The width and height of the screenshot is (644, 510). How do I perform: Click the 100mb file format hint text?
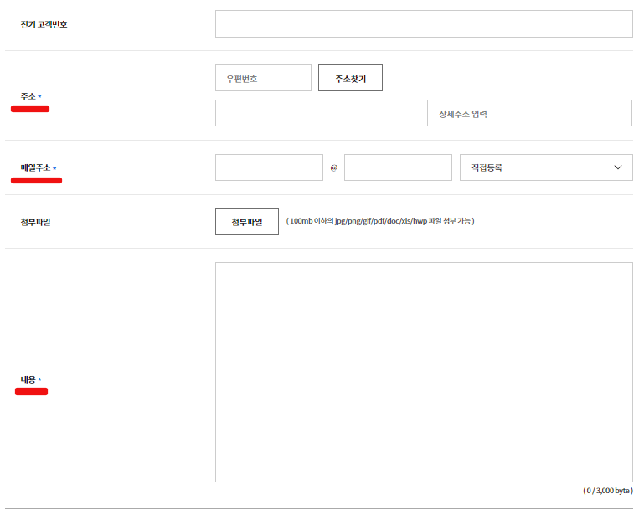click(x=380, y=221)
